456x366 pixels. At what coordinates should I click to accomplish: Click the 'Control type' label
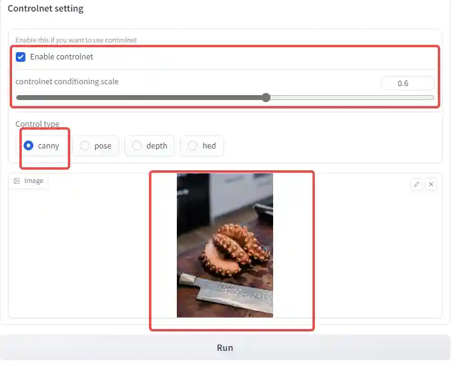click(x=38, y=124)
